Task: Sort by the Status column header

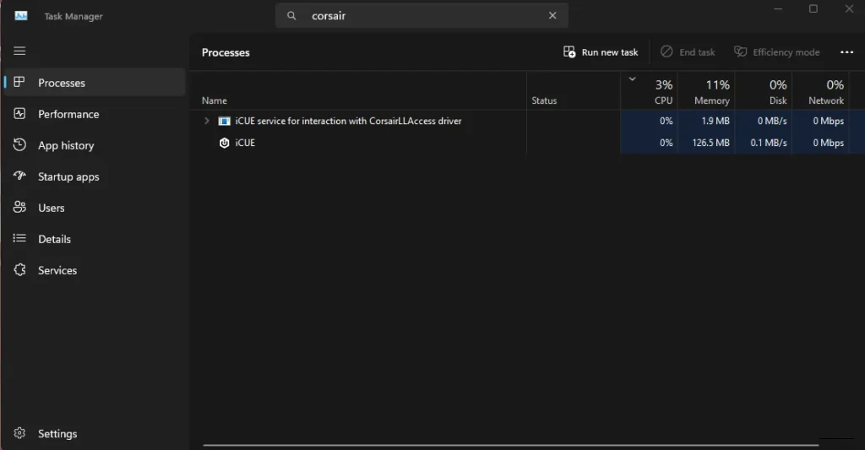Action: pos(574,91)
